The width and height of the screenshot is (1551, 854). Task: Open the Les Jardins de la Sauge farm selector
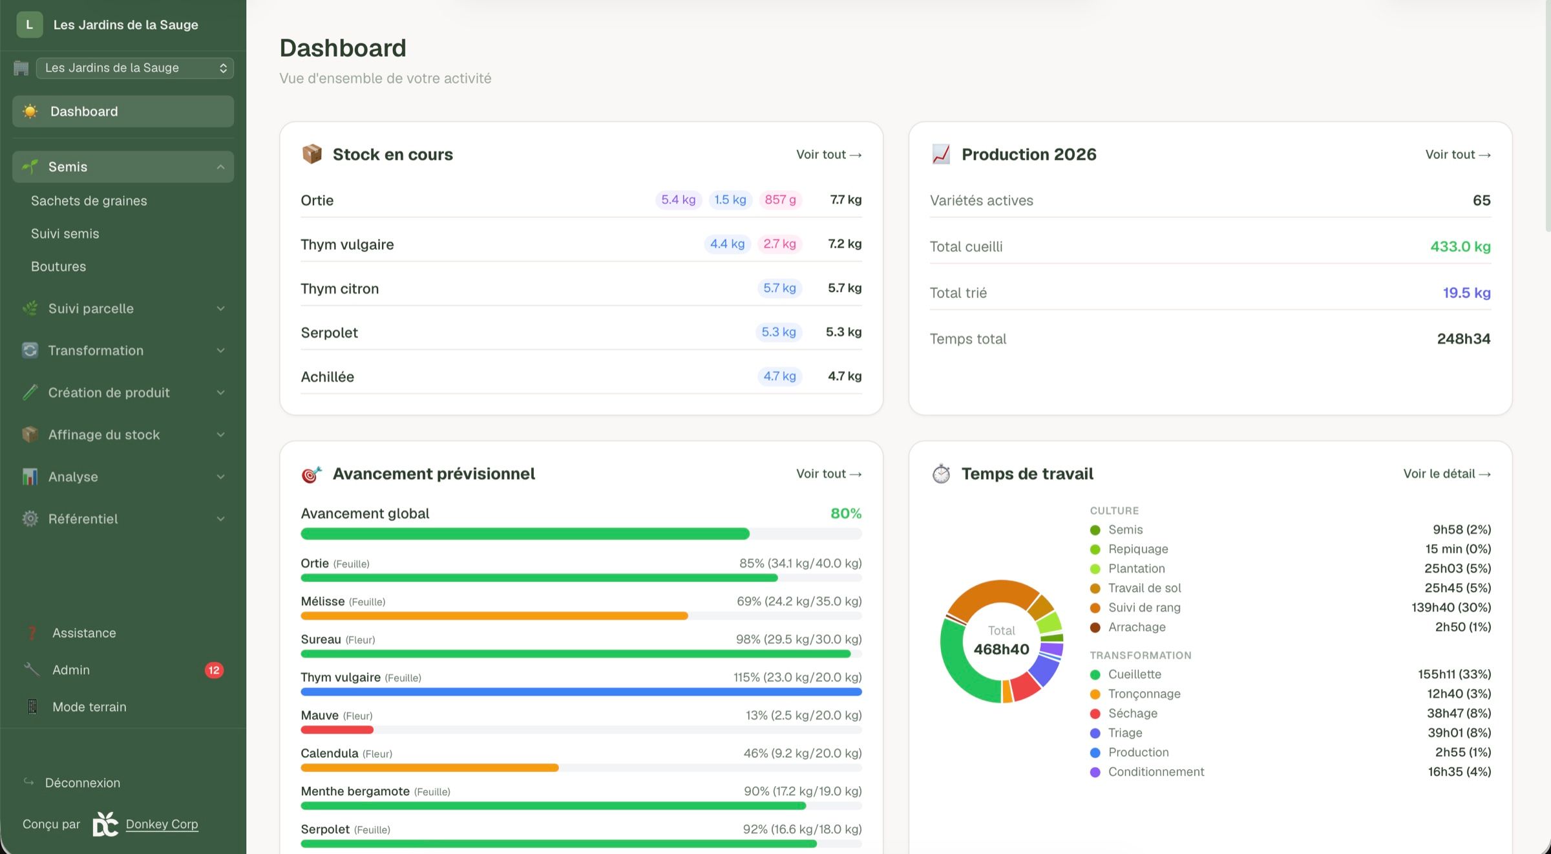point(135,68)
